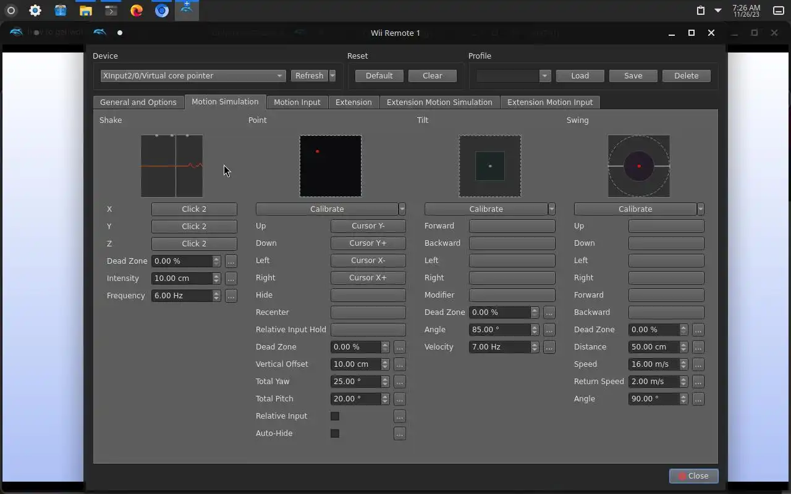Click the Save profile button

coord(633,75)
